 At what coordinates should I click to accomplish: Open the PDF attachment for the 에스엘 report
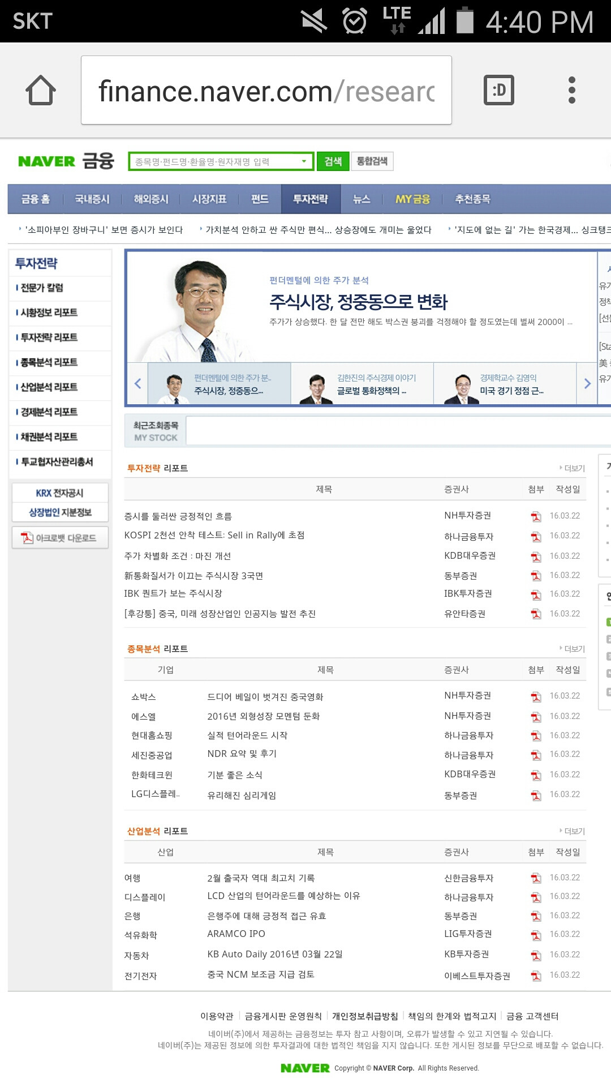click(536, 717)
